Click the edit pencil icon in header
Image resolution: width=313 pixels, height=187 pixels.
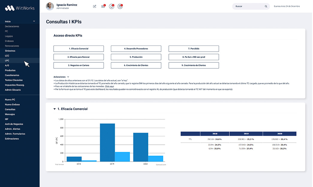[95, 6]
